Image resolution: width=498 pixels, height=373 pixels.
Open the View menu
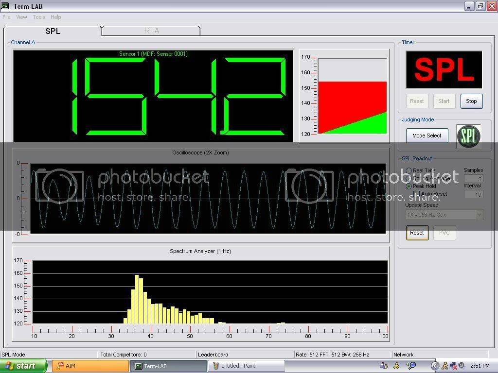[x=21, y=17]
